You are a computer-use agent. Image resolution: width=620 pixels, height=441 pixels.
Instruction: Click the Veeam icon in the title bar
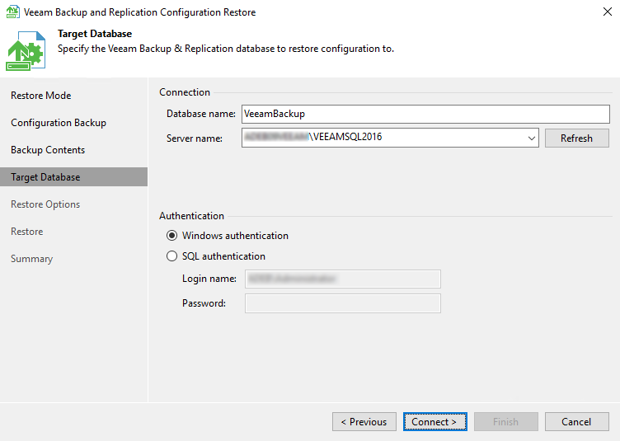coord(12,12)
